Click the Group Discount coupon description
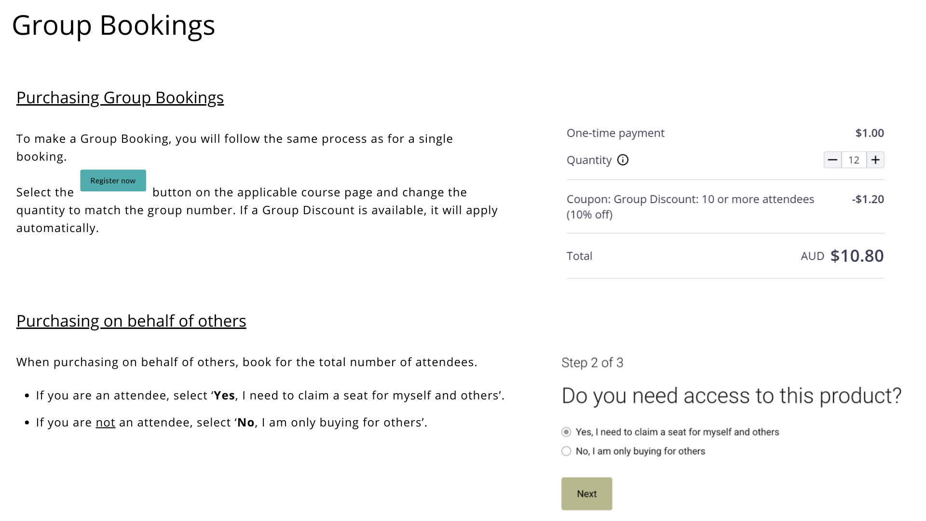The image size is (926, 521). 690,206
